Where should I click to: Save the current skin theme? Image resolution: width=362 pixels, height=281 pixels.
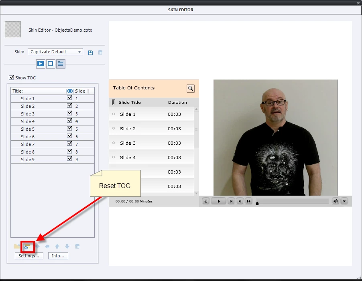click(x=91, y=53)
